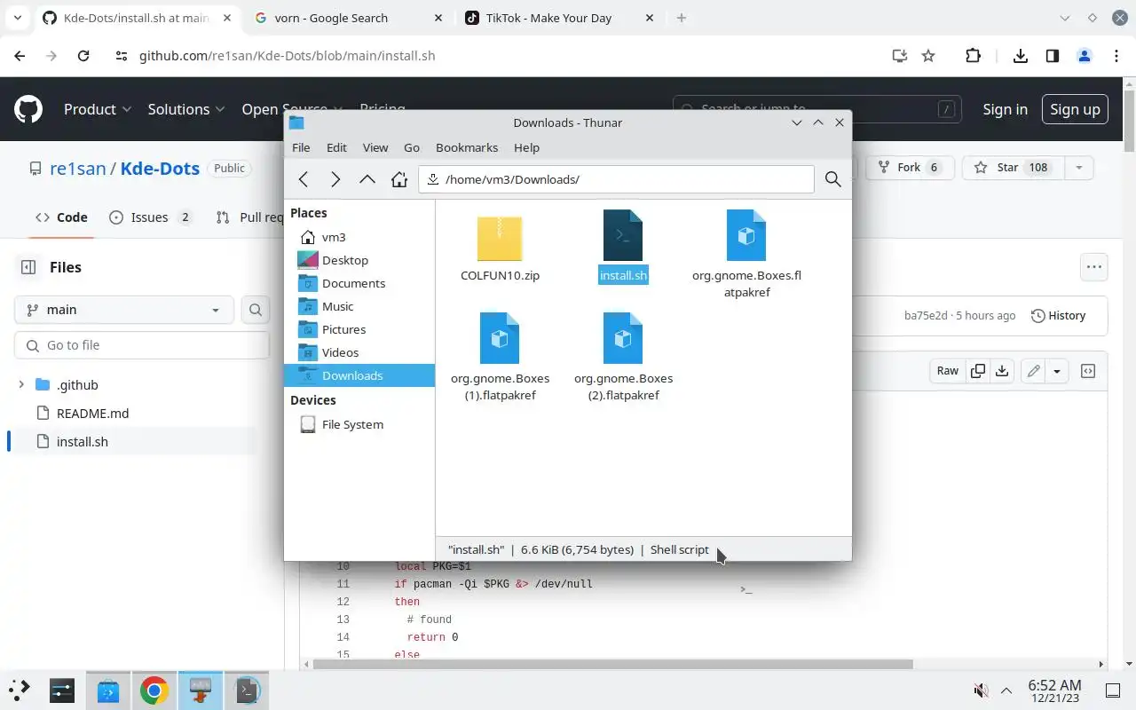The image size is (1136, 710).
Task: Reload the page in Chrome
Action: pyautogui.click(x=83, y=56)
